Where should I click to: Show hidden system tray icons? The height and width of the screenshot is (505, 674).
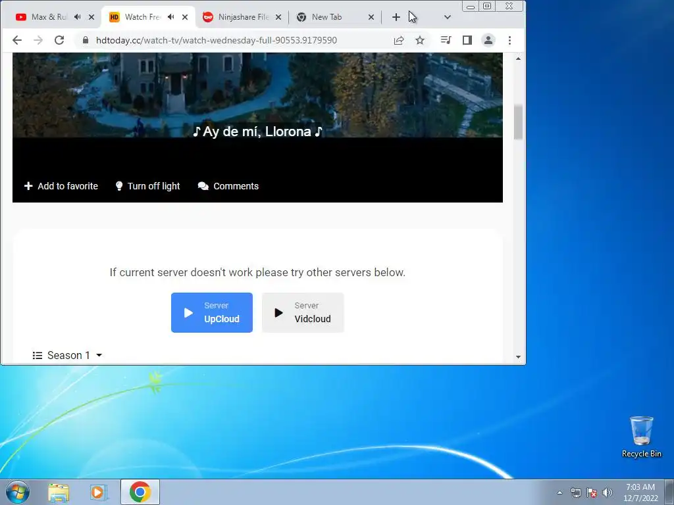[559, 493]
